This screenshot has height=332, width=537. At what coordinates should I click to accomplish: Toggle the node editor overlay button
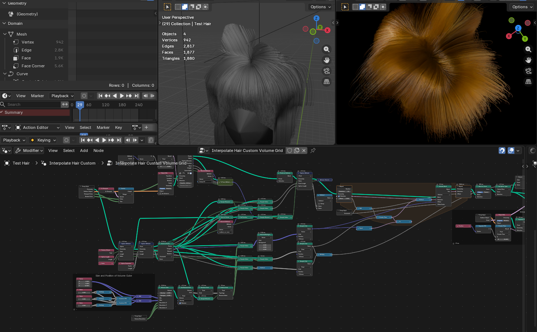tap(511, 151)
